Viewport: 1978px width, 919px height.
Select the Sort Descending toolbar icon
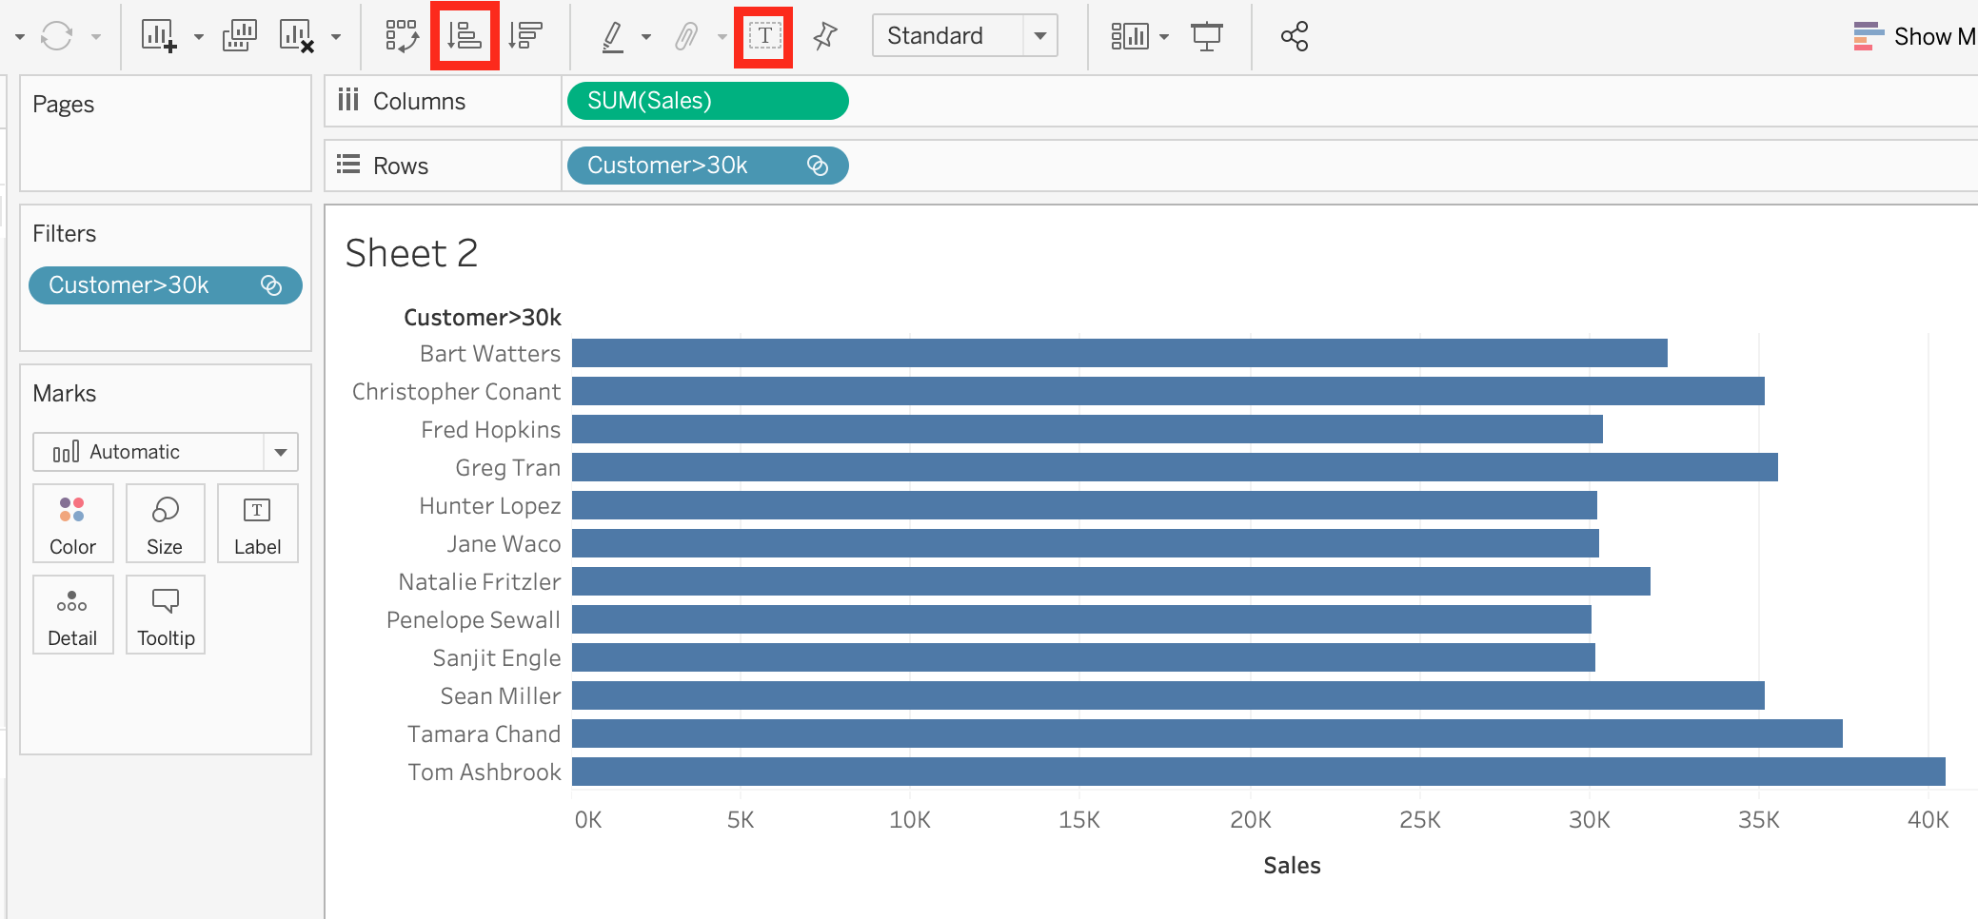(x=526, y=36)
